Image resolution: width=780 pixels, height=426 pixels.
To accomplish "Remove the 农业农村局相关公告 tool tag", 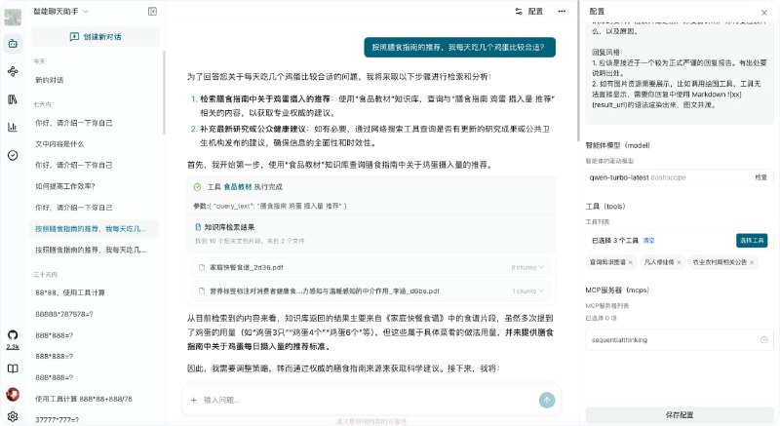I will [752, 262].
